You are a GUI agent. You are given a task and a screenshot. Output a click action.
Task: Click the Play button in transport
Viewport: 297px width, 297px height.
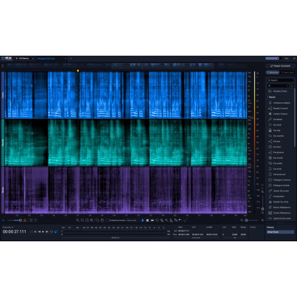coord(43,231)
